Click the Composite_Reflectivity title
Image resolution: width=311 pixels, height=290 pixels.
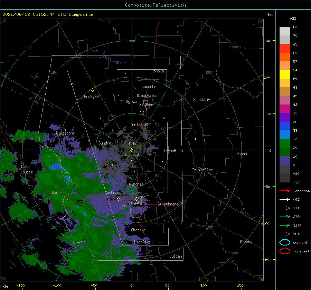(x=155, y=5)
